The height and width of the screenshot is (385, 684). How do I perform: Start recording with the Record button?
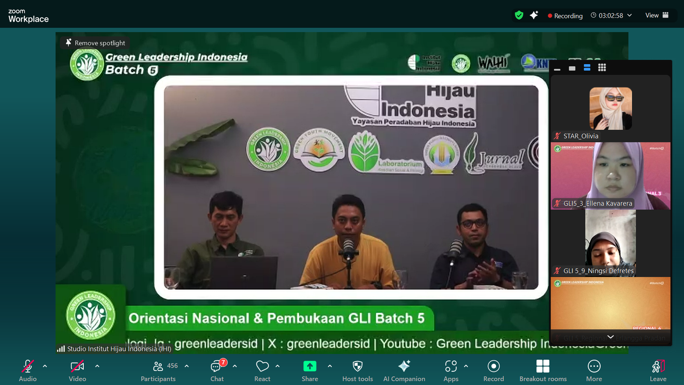pyautogui.click(x=493, y=367)
